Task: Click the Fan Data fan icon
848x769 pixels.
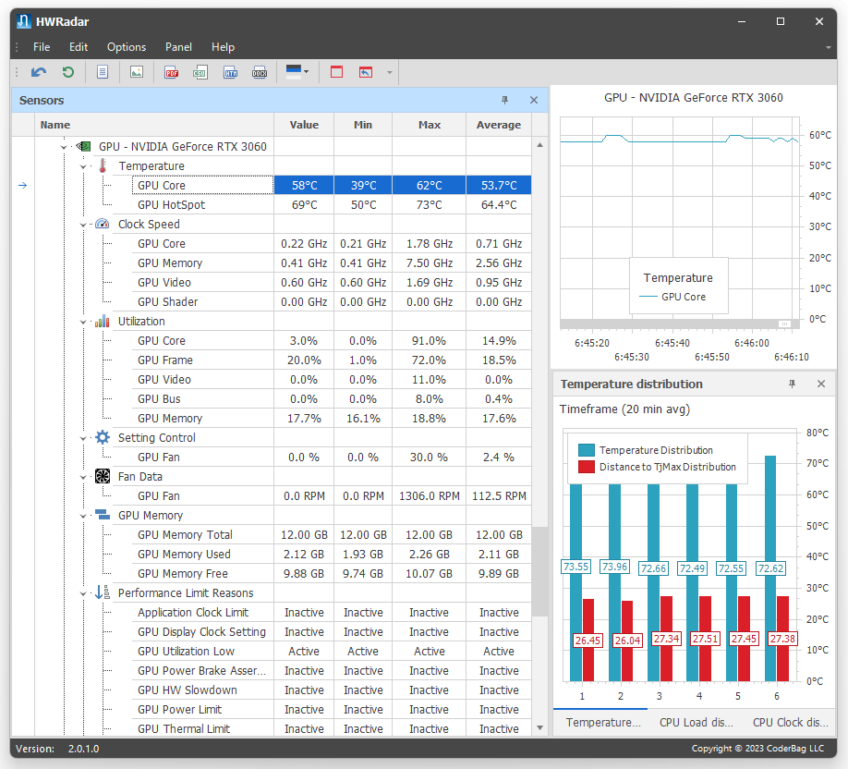Action: [103, 476]
